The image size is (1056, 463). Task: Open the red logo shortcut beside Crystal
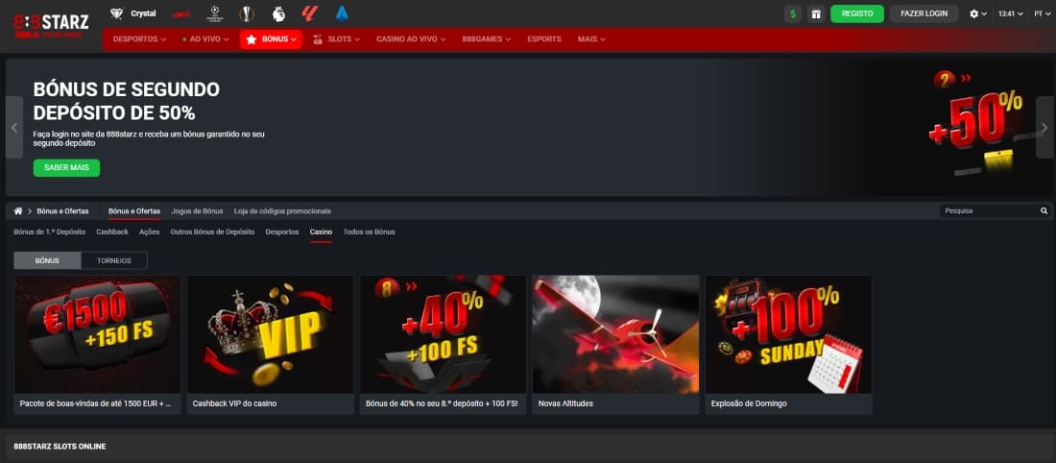point(181,14)
